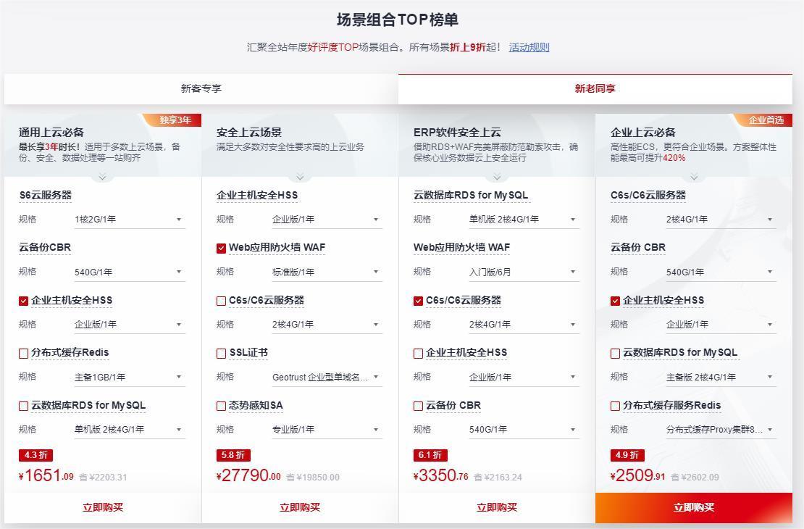
Task: Check the 分布式缓存服务Redis checkbox
Action: 615,407
